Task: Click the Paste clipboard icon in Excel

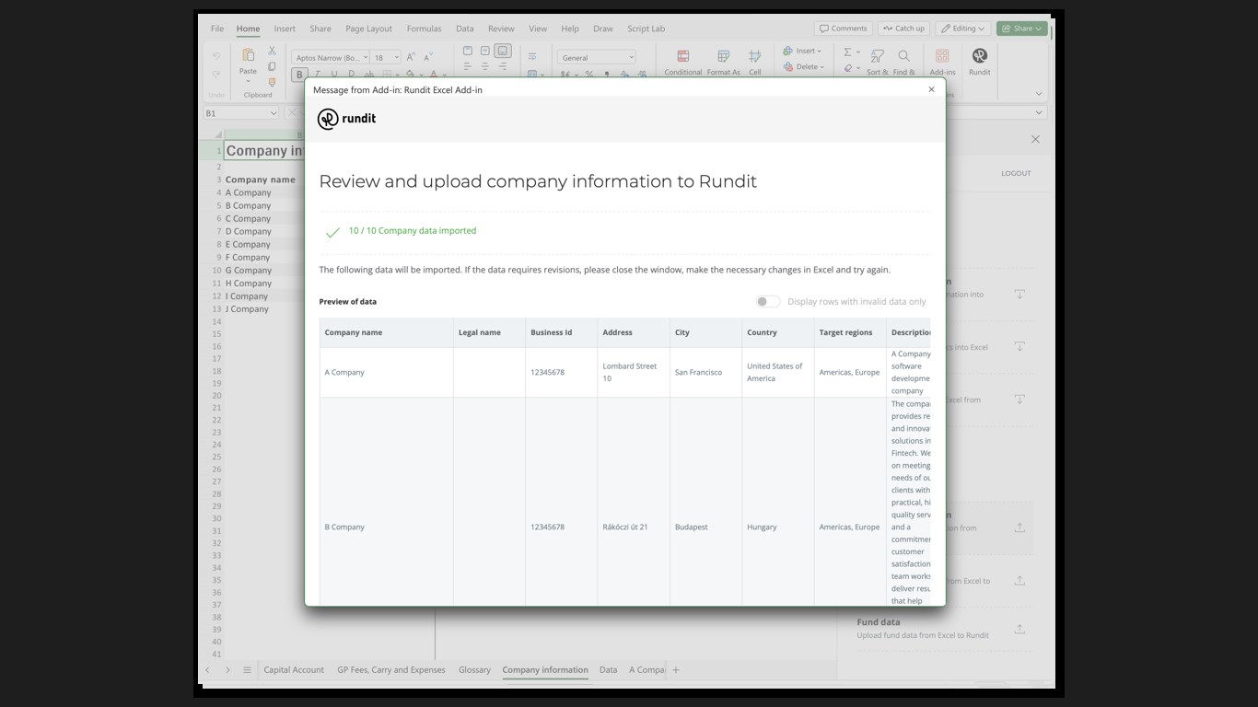Action: [x=248, y=55]
